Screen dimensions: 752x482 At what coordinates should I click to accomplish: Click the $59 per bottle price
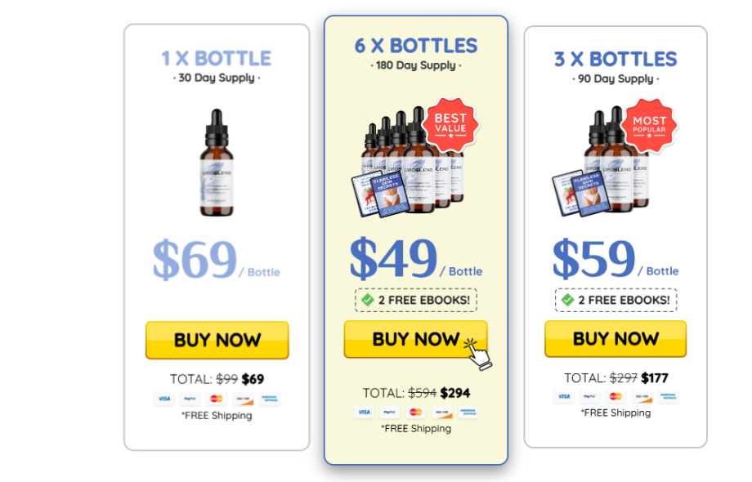tap(615, 259)
